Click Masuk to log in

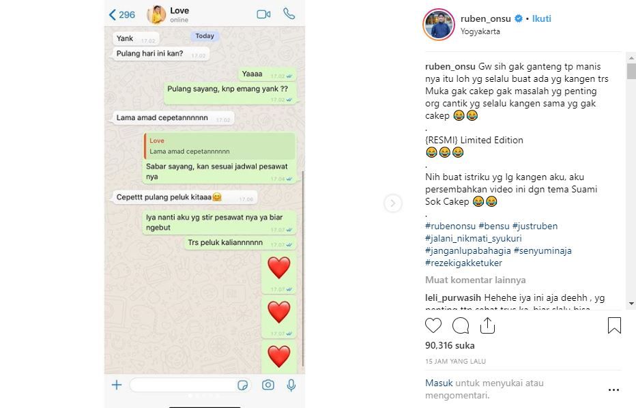click(x=439, y=383)
